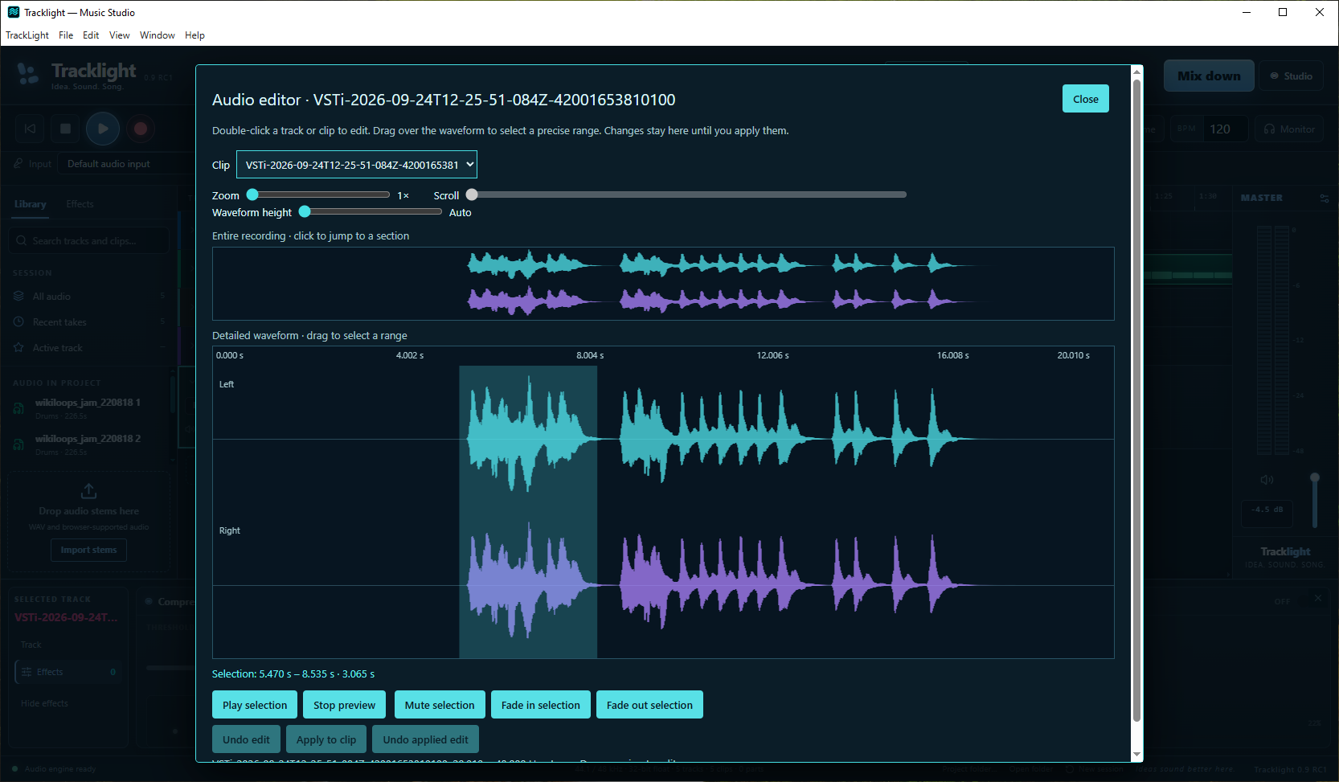Click the Waveform height slider handle

[x=305, y=211]
